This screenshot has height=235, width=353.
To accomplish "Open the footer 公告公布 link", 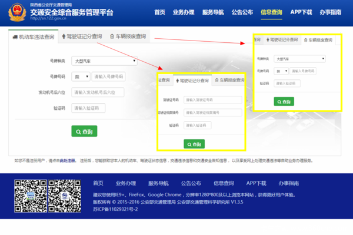I will pyautogui.click(x=191, y=183).
